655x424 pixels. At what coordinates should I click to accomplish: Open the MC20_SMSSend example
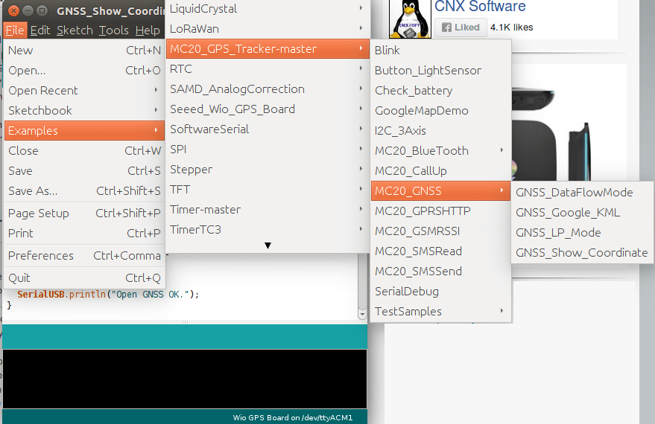point(440,271)
